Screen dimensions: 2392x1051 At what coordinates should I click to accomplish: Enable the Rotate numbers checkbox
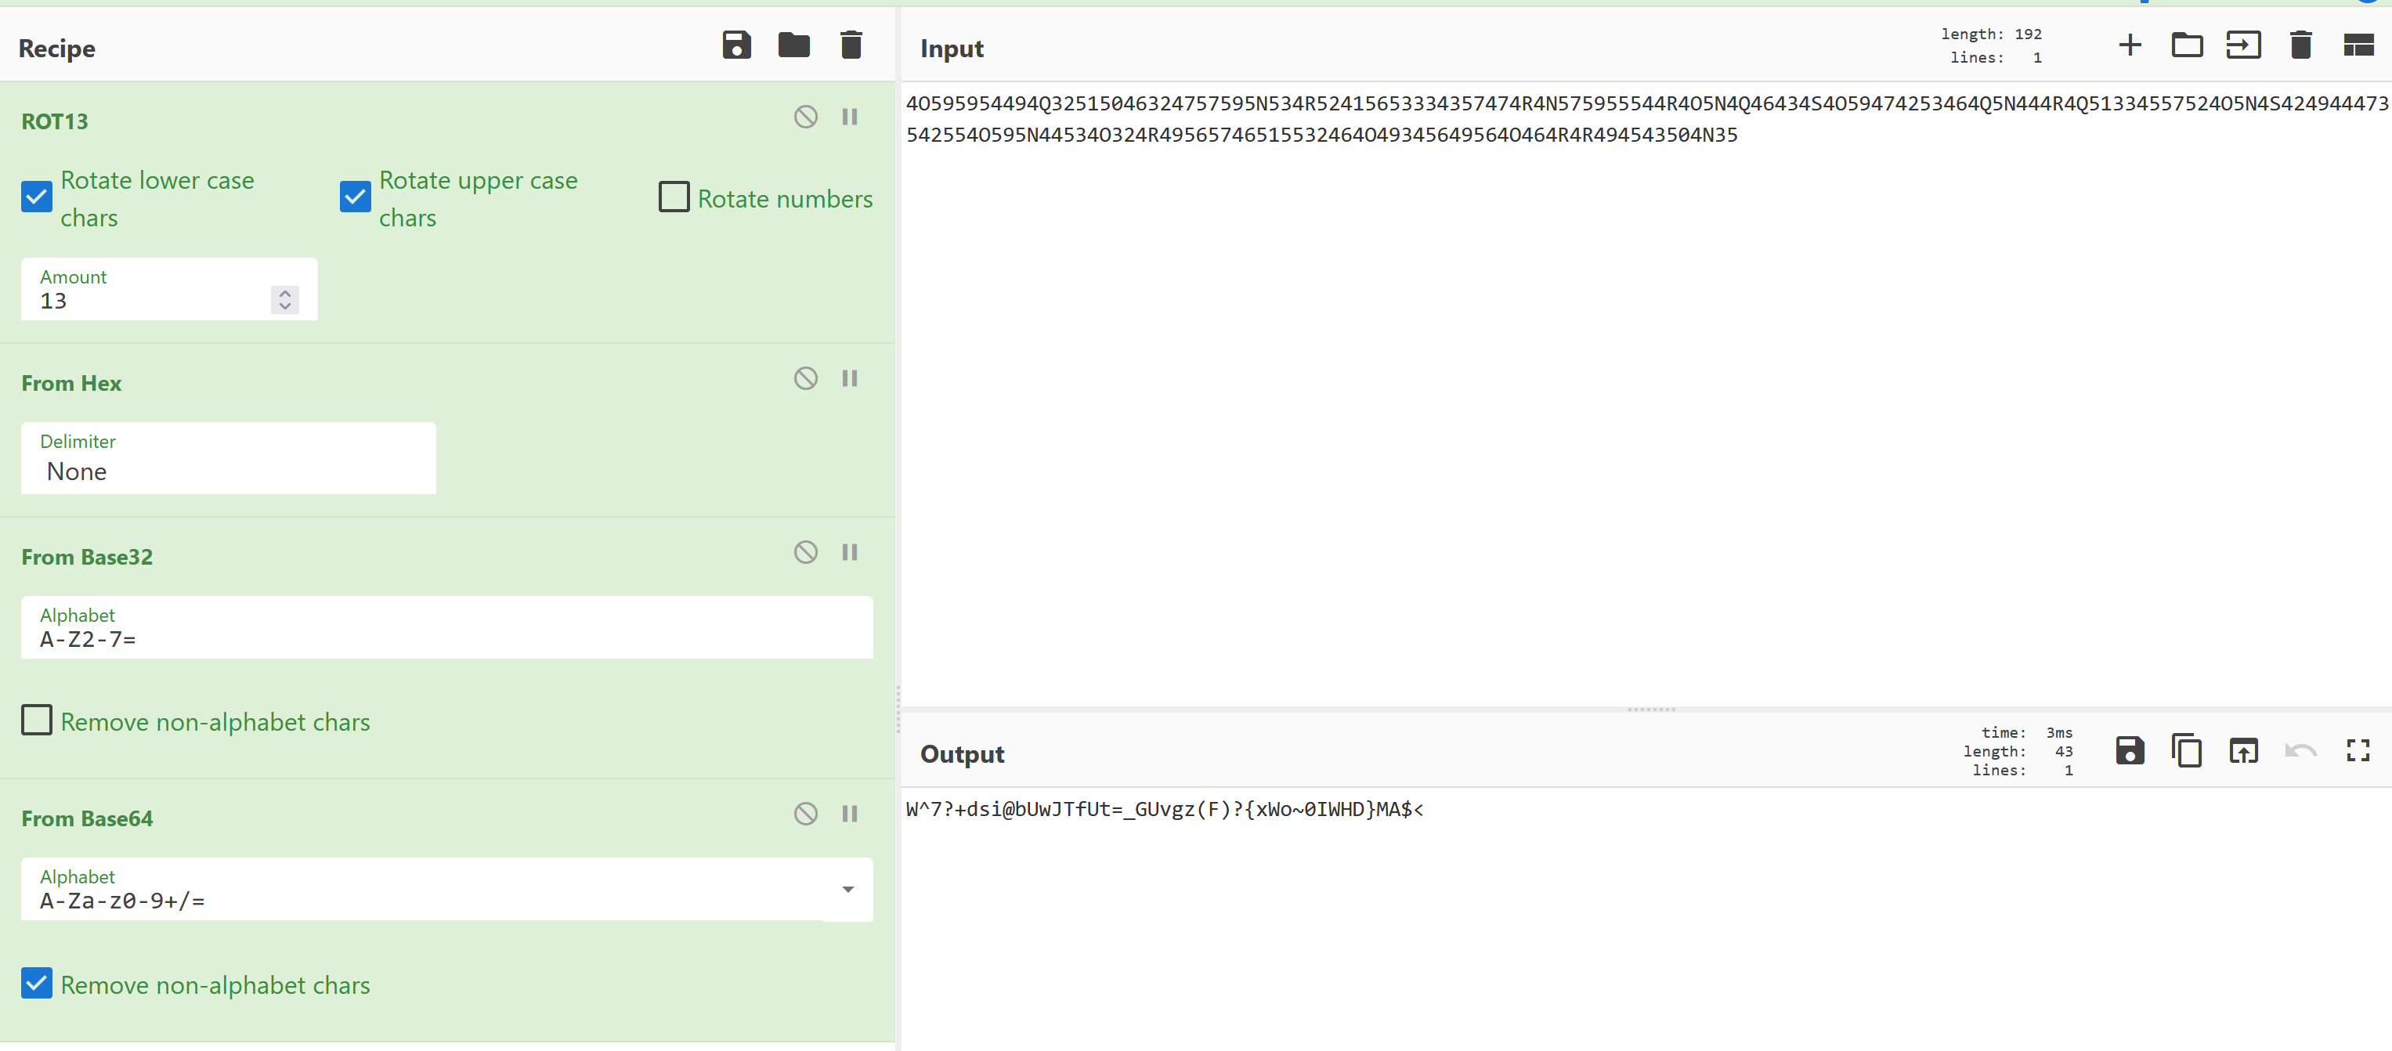point(674,197)
